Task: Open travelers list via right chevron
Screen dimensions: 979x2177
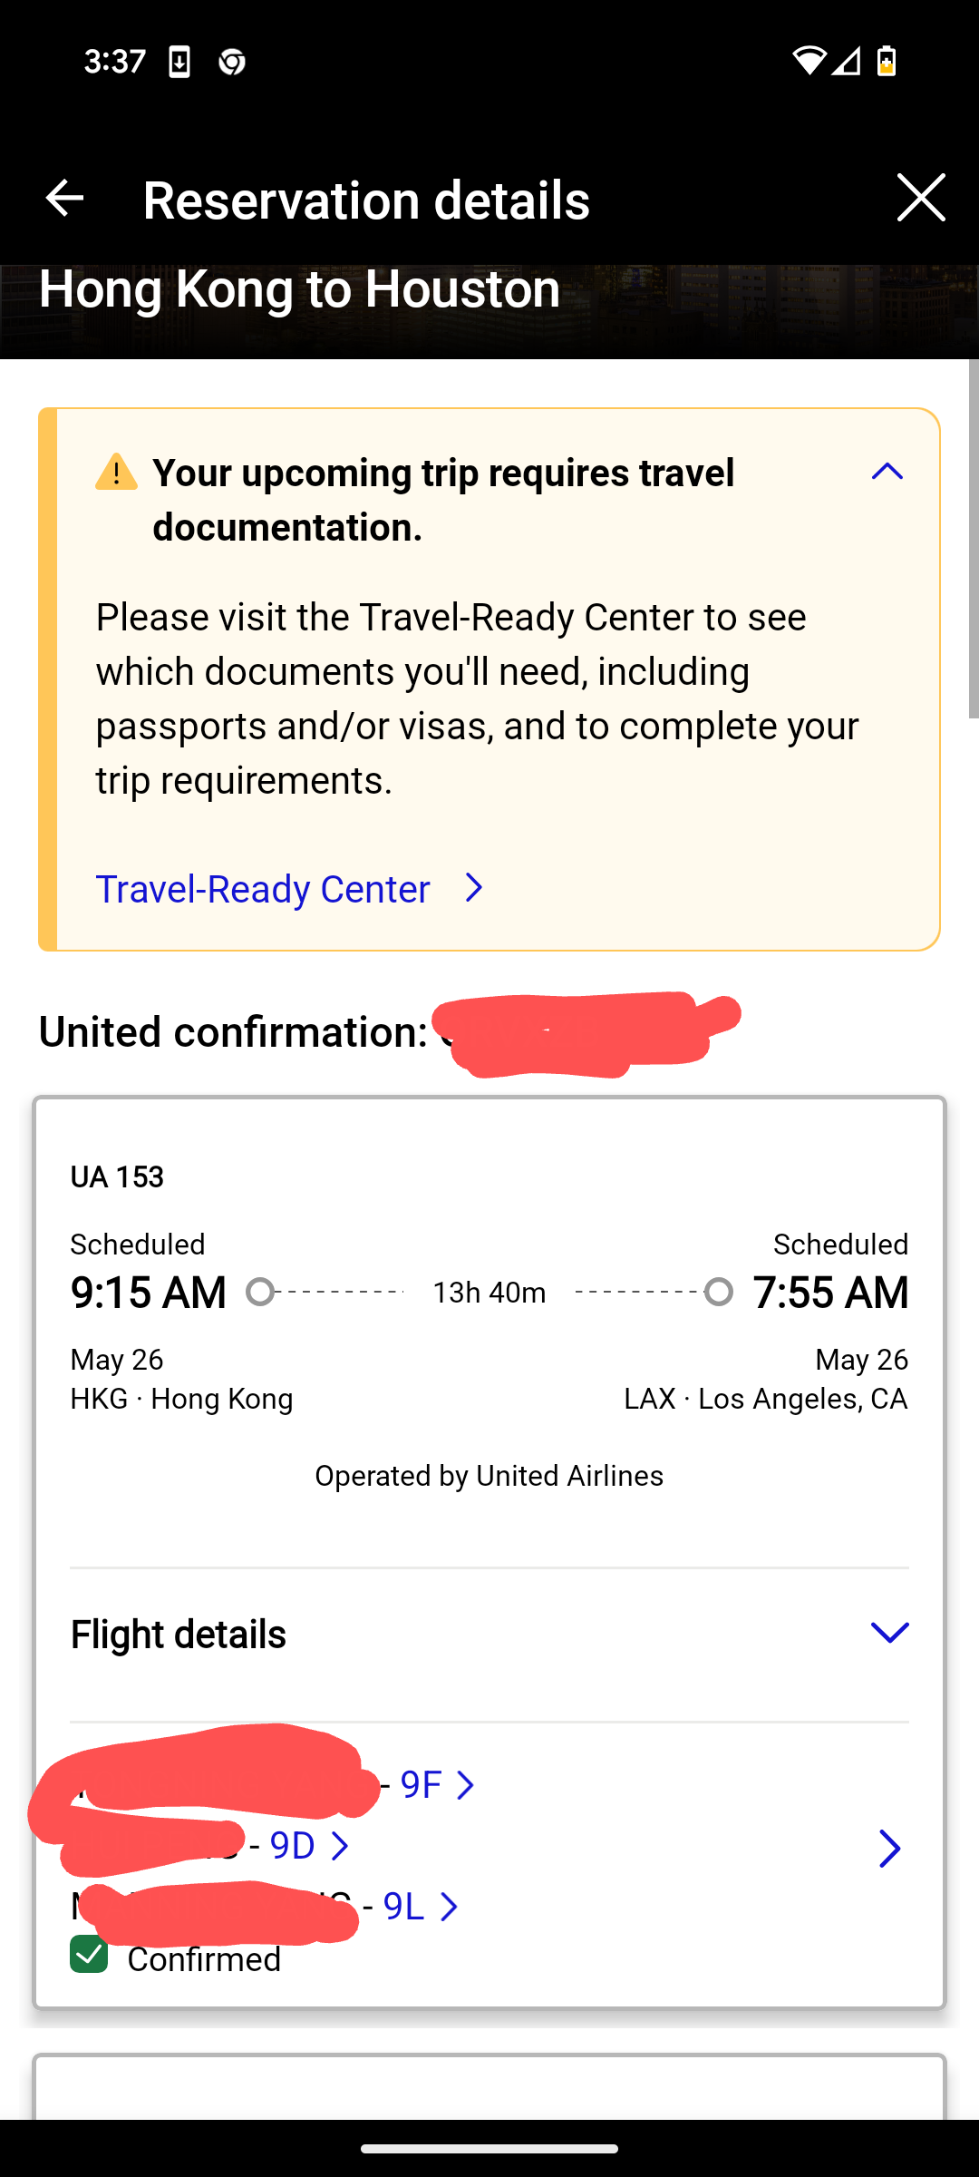Action: click(x=888, y=1849)
